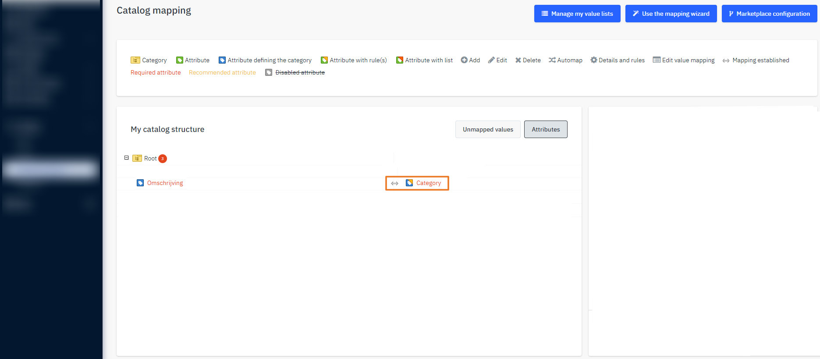Screen dimensions: 820x359
Task: Open Manage my value lists
Action: [x=577, y=14]
